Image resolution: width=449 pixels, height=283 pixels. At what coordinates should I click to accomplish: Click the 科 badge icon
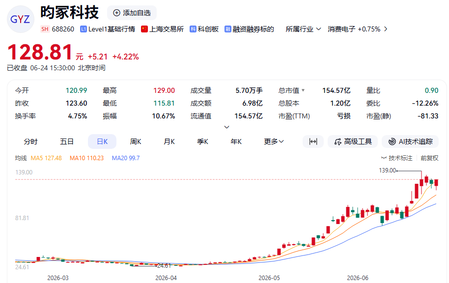click(193, 29)
